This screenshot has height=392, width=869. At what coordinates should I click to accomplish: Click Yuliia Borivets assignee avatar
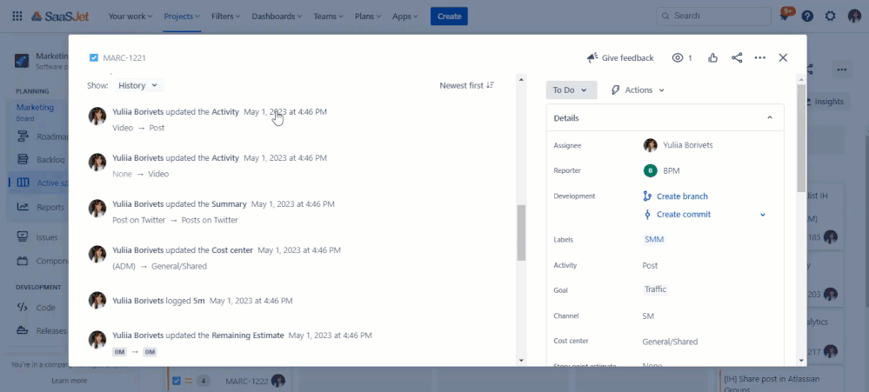tap(650, 145)
